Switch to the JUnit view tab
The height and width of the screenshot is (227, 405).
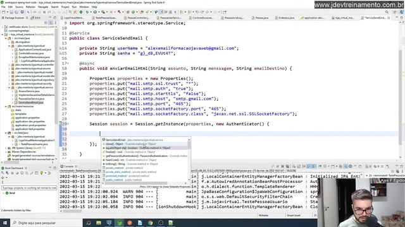(35, 18)
